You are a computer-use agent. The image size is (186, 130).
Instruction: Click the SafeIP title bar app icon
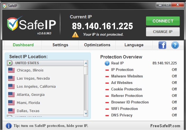(x=5, y=6)
